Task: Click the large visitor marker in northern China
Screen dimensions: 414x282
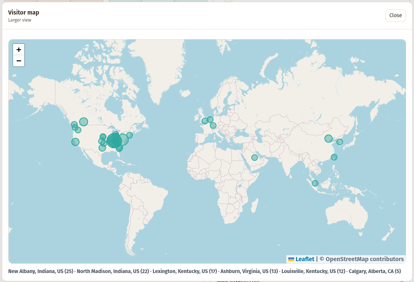Action: tap(329, 139)
